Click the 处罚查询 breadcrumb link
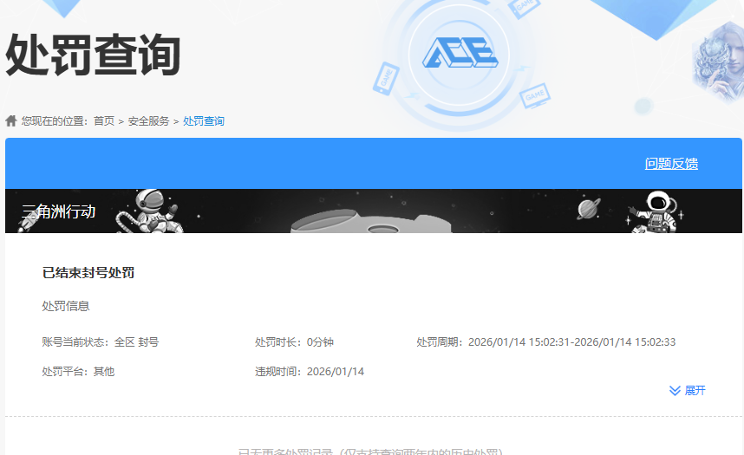The image size is (744, 455). 204,121
